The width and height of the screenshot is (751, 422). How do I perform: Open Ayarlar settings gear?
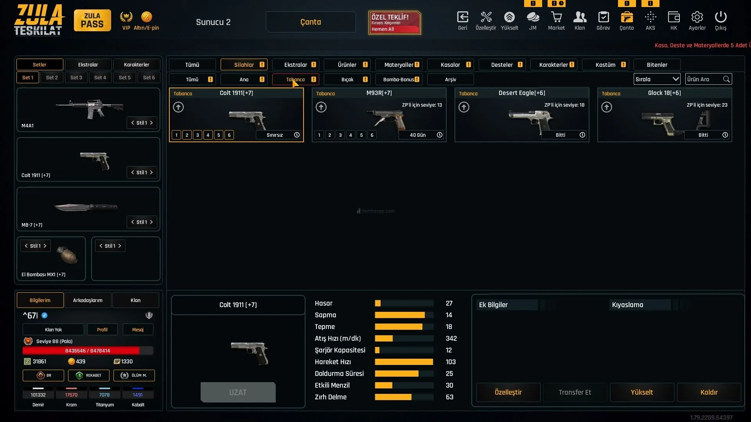click(x=697, y=18)
